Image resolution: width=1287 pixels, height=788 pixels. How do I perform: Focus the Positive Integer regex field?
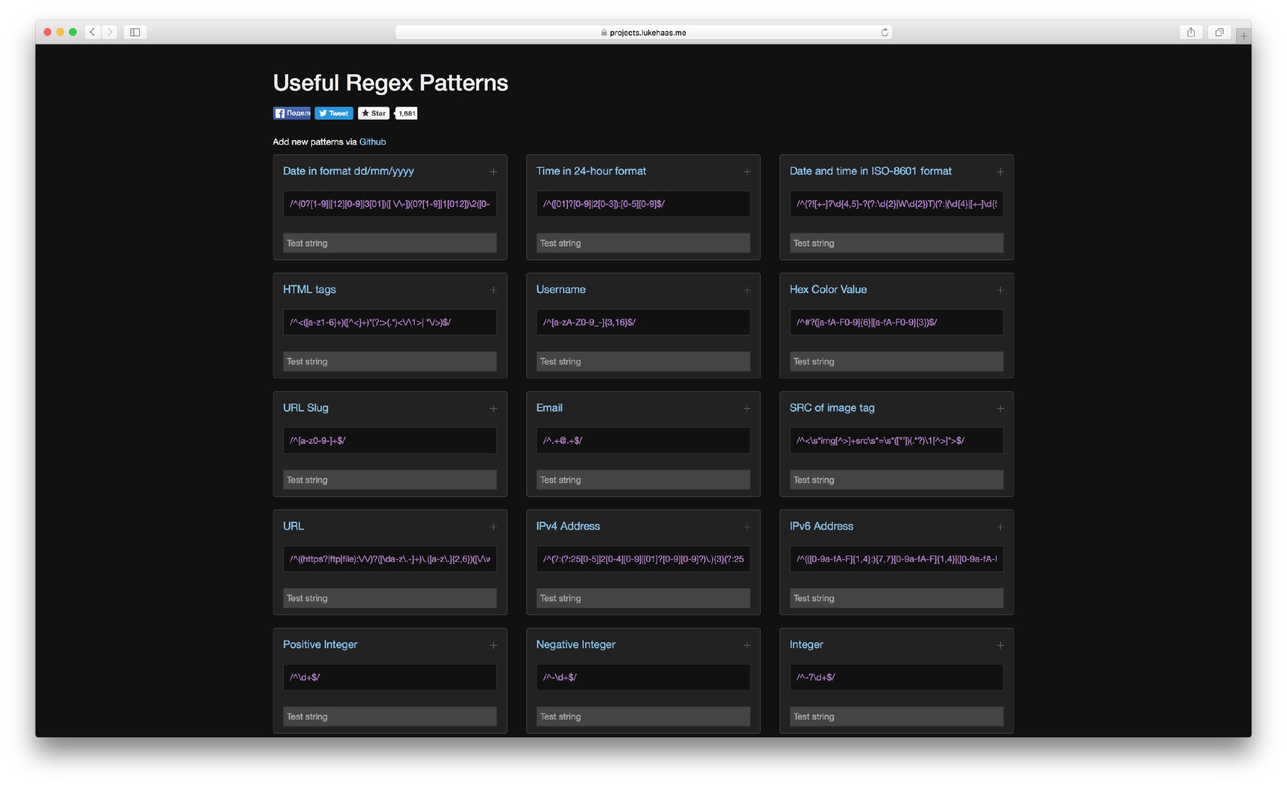[x=390, y=677]
